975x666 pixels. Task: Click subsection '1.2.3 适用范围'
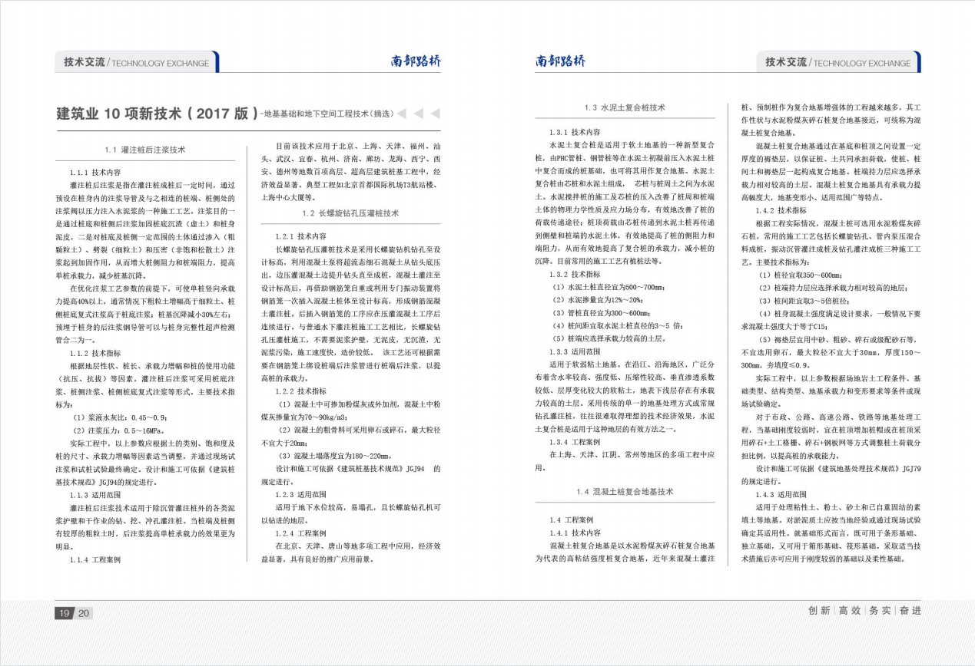(x=301, y=494)
